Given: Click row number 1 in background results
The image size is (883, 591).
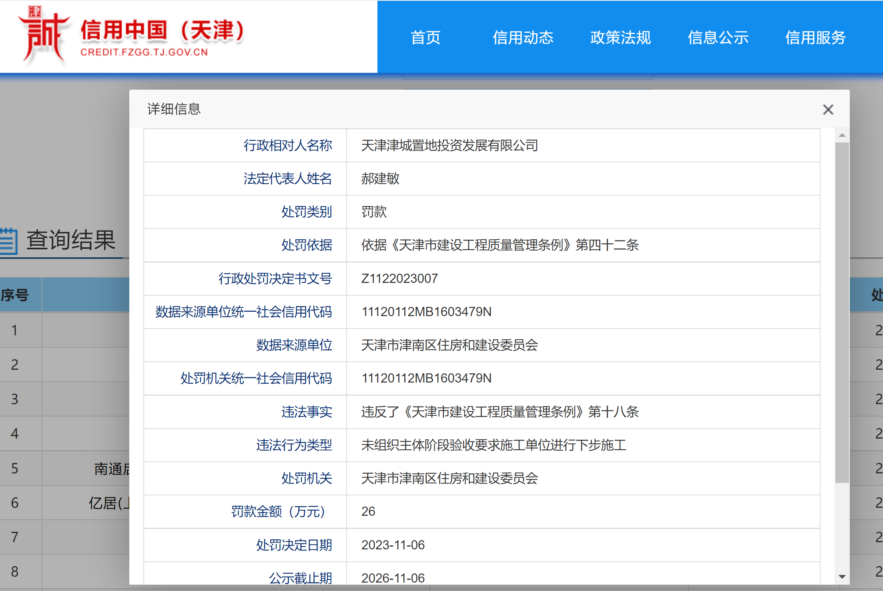Looking at the screenshot, I should (x=15, y=330).
